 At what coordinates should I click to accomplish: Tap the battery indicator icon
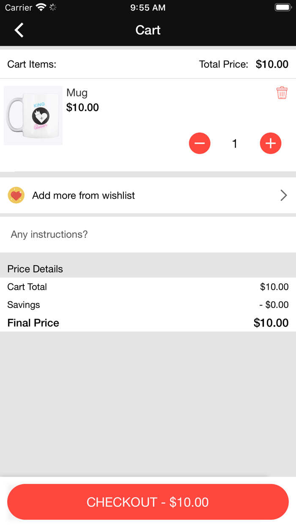[283, 7]
